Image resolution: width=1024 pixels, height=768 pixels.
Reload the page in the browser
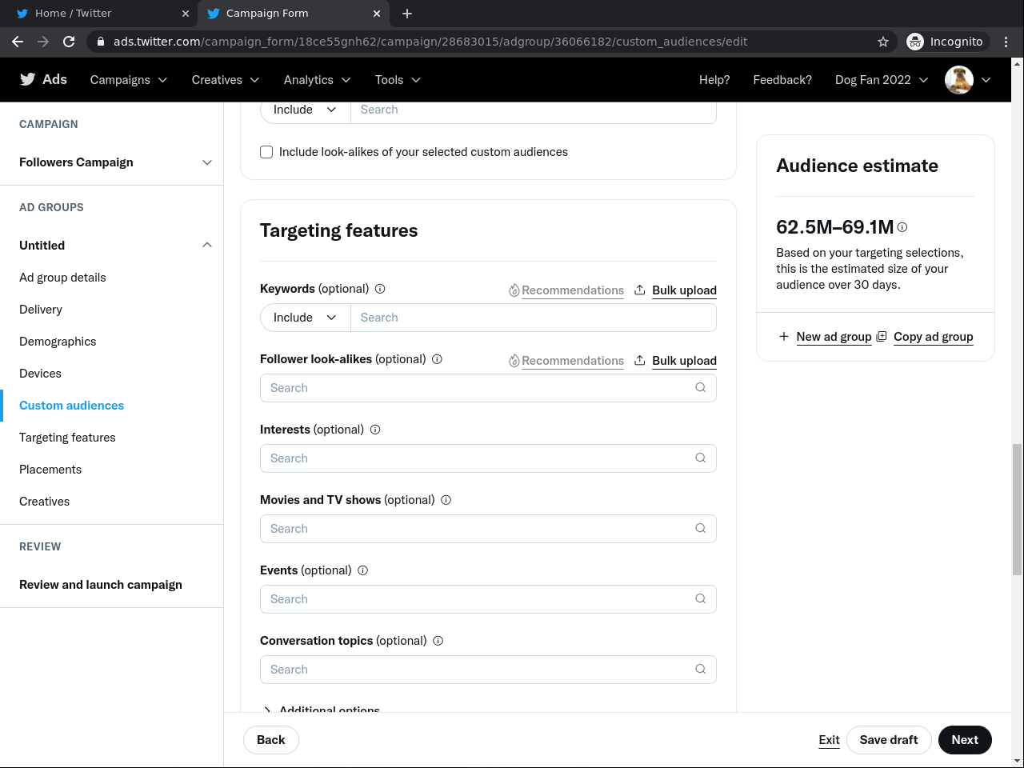pos(69,42)
